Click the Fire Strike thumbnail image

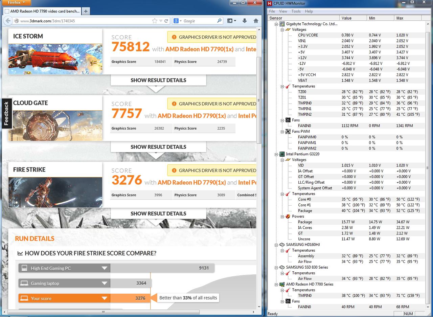(x=55, y=192)
